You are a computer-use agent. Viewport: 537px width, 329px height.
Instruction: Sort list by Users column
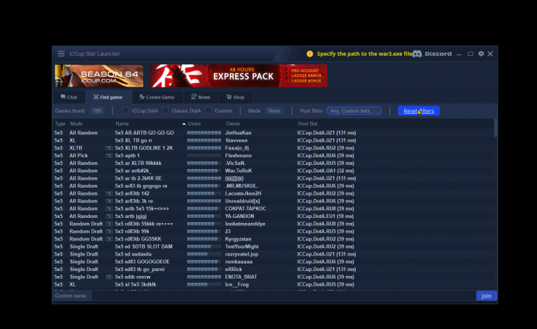(x=194, y=124)
